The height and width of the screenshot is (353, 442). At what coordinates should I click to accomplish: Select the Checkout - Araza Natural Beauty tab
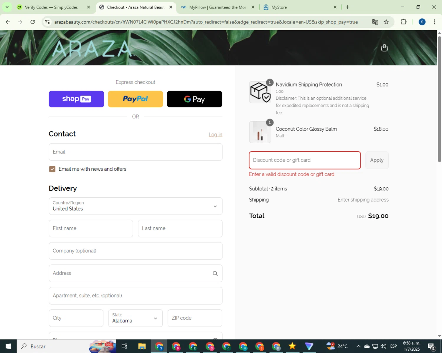(x=136, y=7)
